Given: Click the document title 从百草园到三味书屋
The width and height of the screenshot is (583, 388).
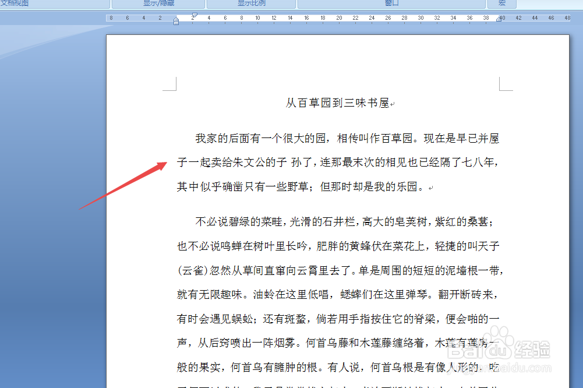Looking at the screenshot, I should click(x=337, y=103).
